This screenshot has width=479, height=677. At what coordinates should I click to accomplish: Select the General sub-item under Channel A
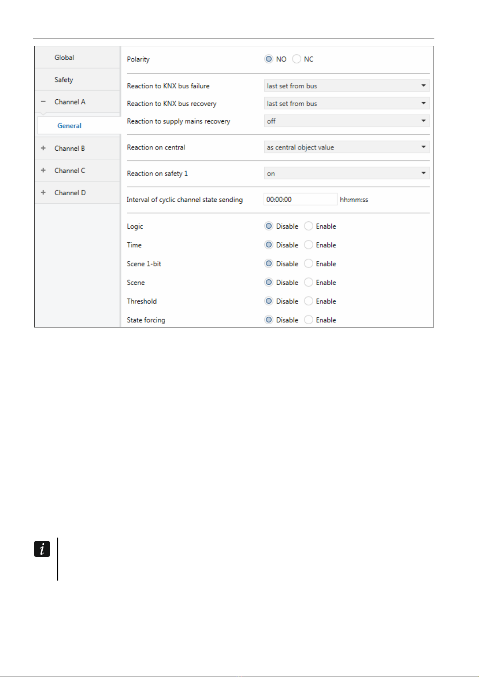79,125
